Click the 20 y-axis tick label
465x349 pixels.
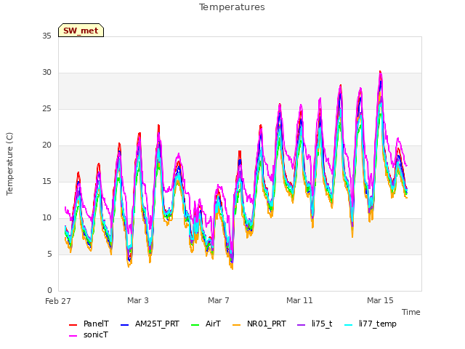coord(46,145)
